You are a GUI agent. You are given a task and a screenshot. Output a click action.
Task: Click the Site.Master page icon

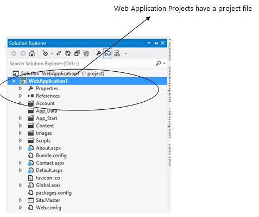(x=30, y=200)
